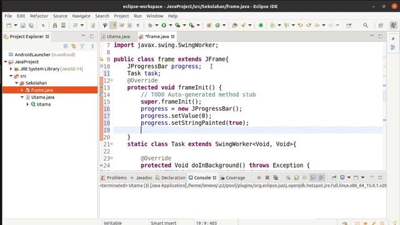Image resolution: width=400 pixels, height=225 pixels.
Task: Open the Problems tab
Action: click(114, 177)
